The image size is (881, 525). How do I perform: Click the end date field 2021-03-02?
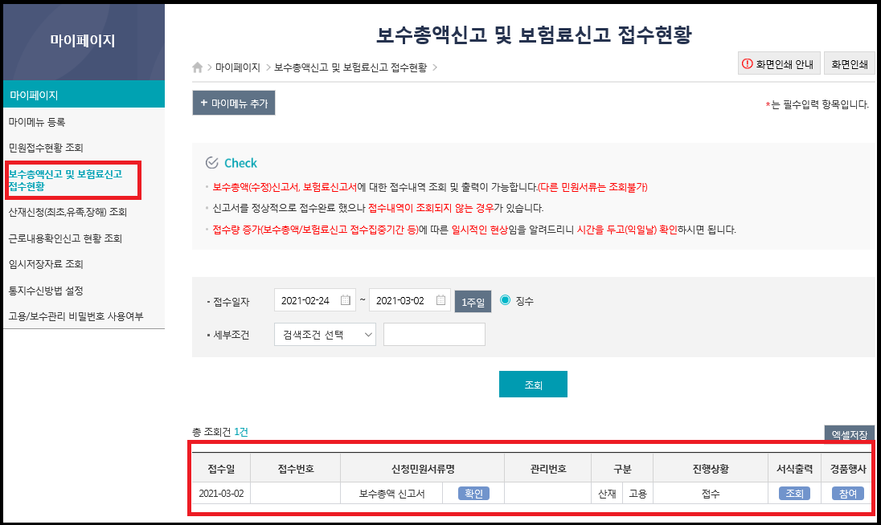pos(410,300)
